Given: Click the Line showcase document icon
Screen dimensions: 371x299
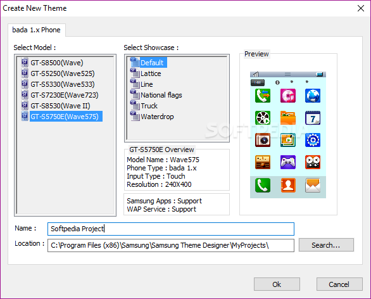Looking at the screenshot, I should (x=135, y=84).
